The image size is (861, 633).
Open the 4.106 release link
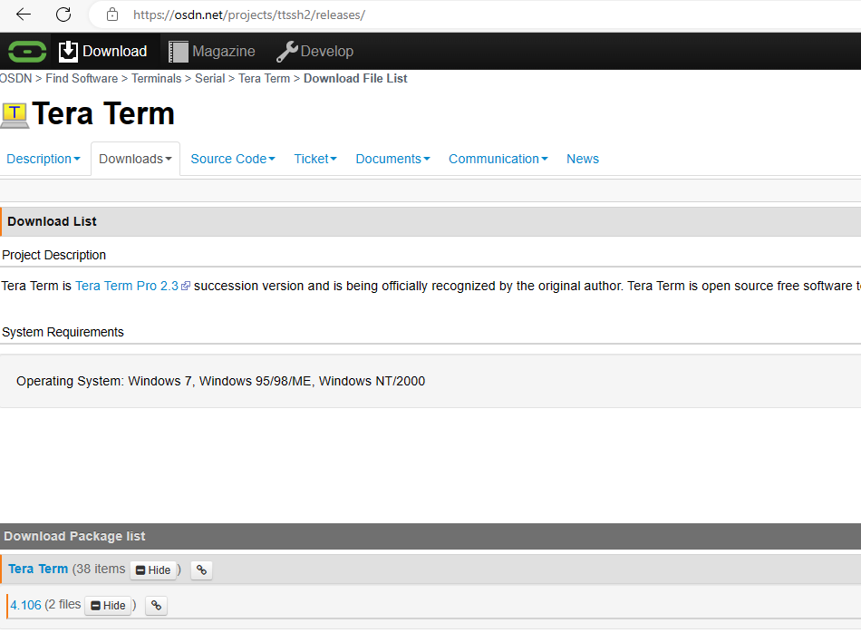click(x=25, y=605)
